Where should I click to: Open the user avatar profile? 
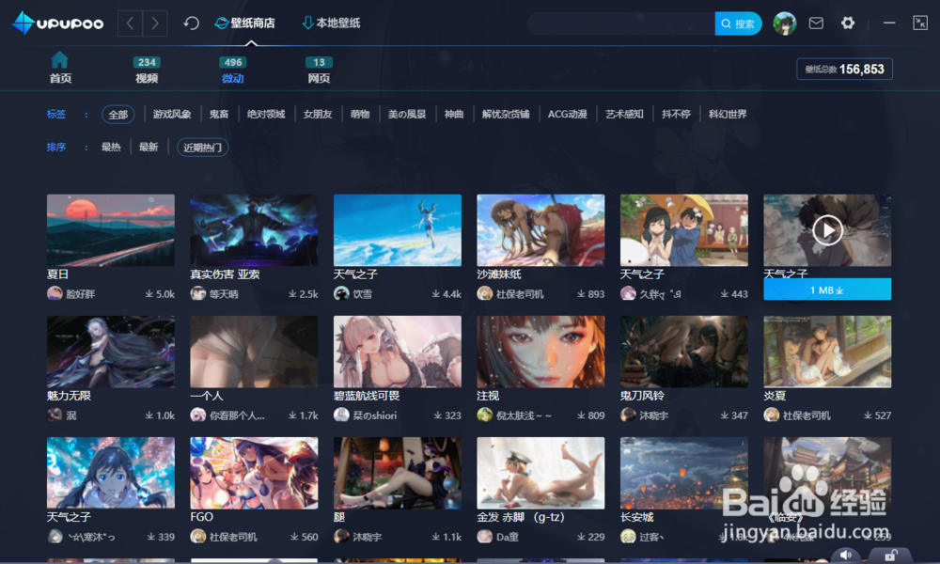pyautogui.click(x=784, y=23)
